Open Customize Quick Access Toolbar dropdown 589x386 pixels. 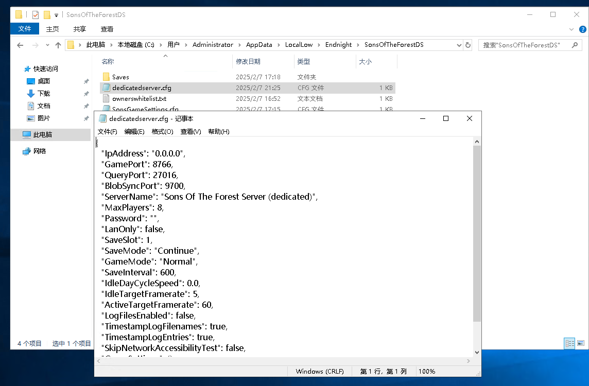[x=56, y=15]
